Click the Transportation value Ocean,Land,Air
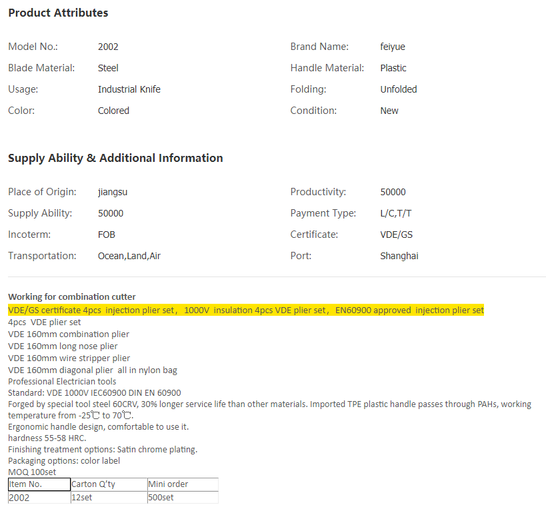The image size is (546, 511). (129, 256)
